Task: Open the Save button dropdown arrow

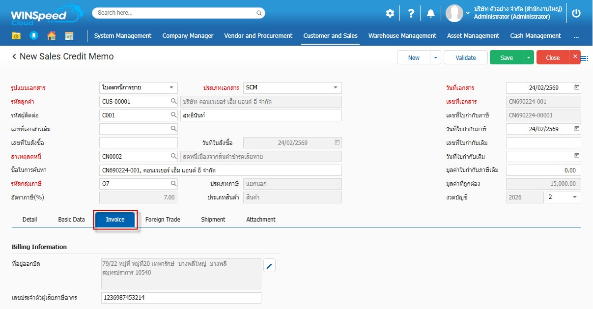Action: (528, 58)
